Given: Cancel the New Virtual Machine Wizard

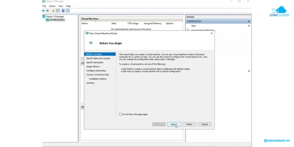Looking at the screenshot, I should [x=204, y=124].
